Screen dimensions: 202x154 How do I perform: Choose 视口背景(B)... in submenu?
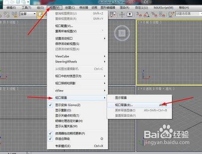139,105
